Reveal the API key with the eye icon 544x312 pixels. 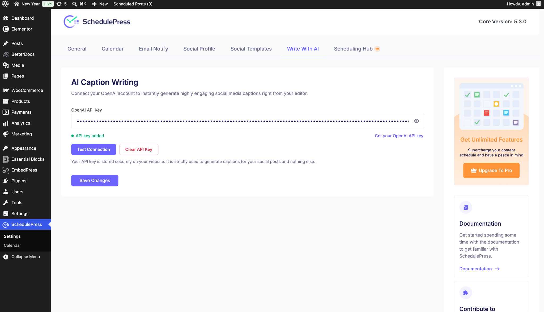[416, 121]
